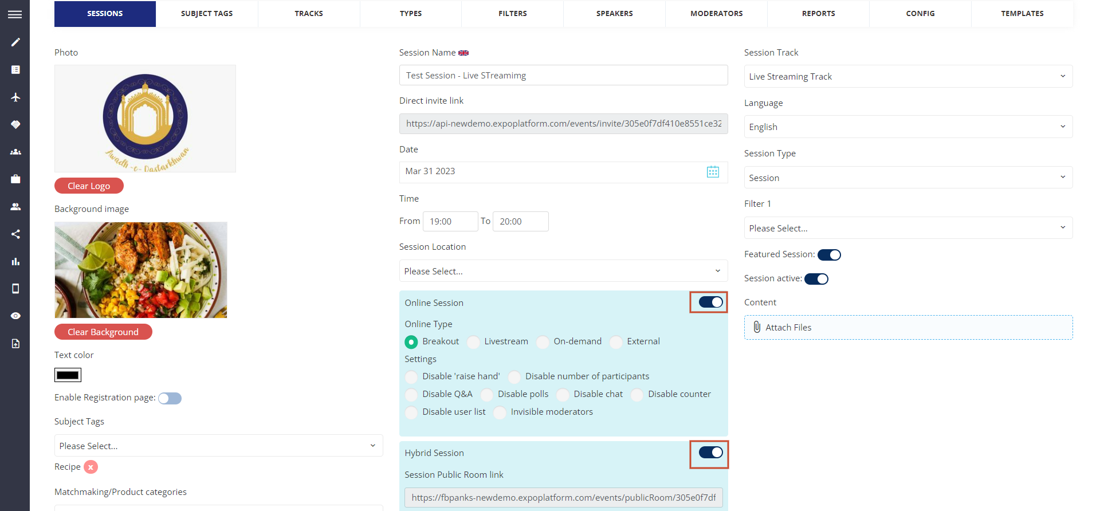
Task: Switch to the Speakers tab
Action: 615,14
